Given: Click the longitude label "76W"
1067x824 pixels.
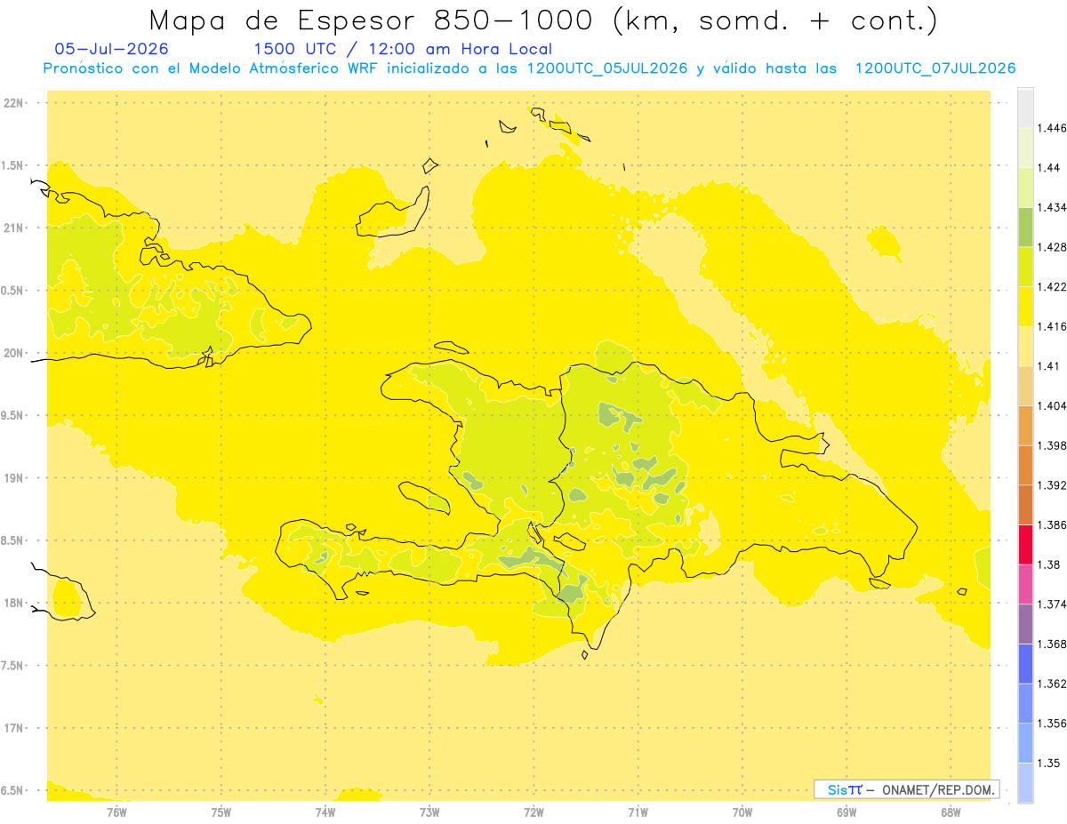Looking at the screenshot, I should click(x=117, y=812).
